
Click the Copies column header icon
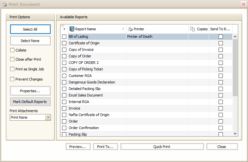pos(192,29)
